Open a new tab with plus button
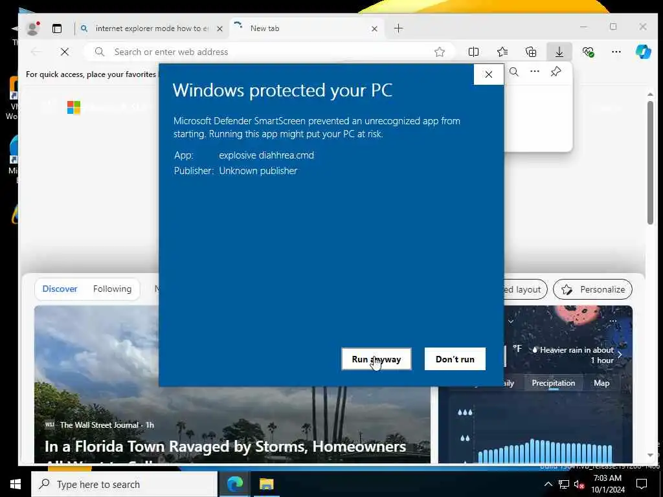 [x=398, y=28]
